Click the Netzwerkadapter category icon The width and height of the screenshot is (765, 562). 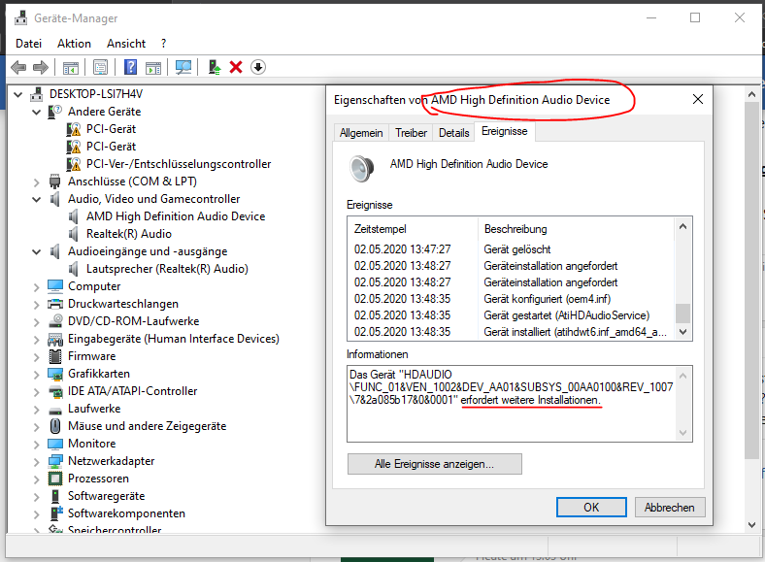(x=55, y=461)
